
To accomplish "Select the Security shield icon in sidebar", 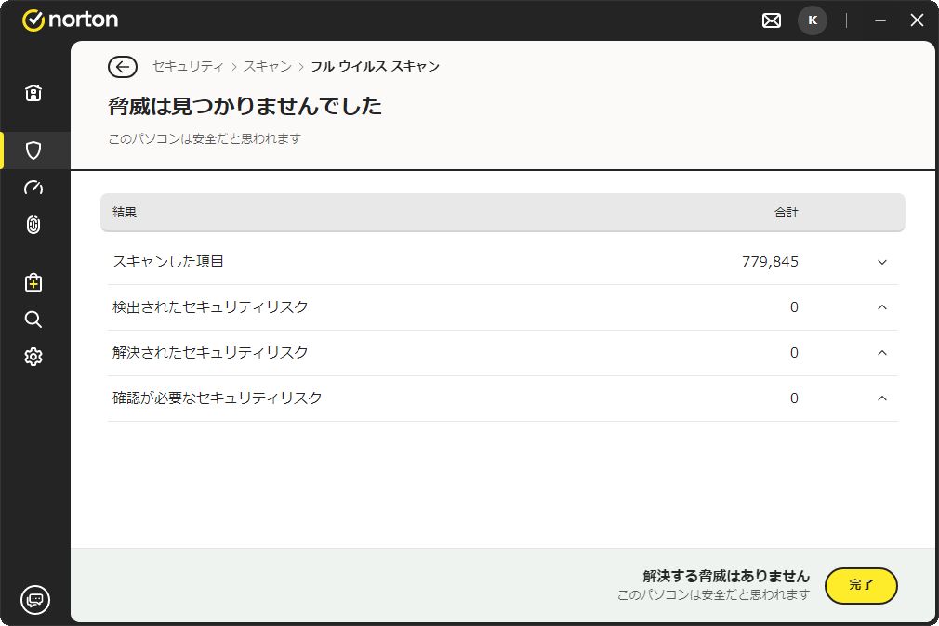I will [33, 150].
